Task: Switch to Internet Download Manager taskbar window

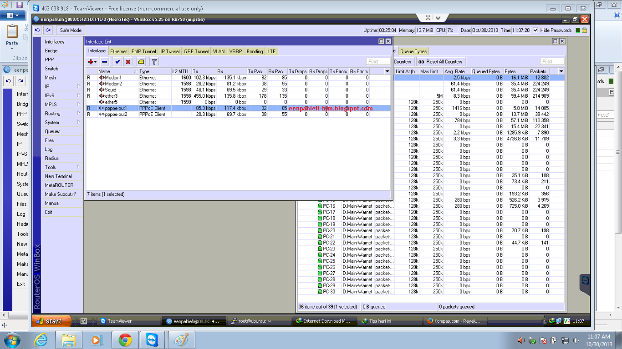Action: point(324,321)
